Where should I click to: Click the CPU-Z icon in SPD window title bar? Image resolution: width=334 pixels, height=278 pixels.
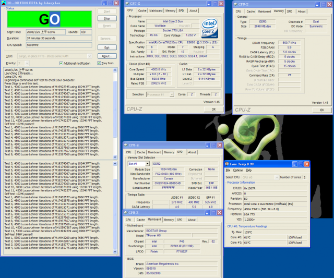coord(126,145)
